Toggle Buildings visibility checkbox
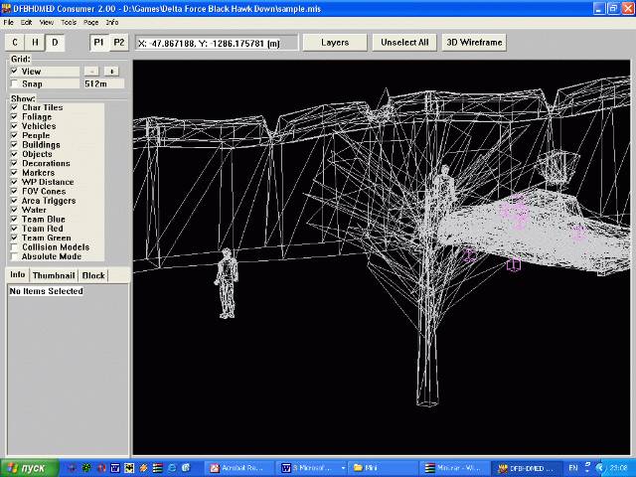This screenshot has width=636, height=477. [x=14, y=145]
